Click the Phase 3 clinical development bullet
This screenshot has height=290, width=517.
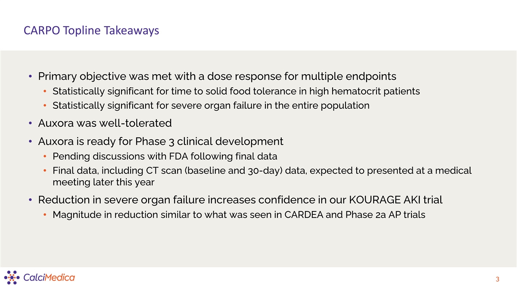tap(161, 141)
